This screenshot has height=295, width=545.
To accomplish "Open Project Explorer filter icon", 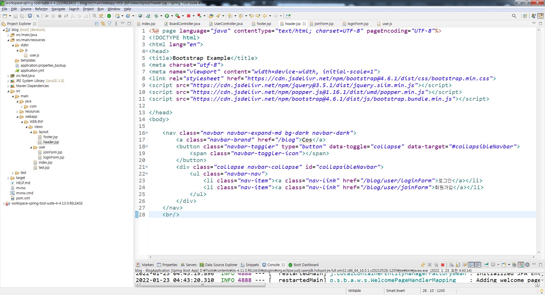I will (110, 24).
